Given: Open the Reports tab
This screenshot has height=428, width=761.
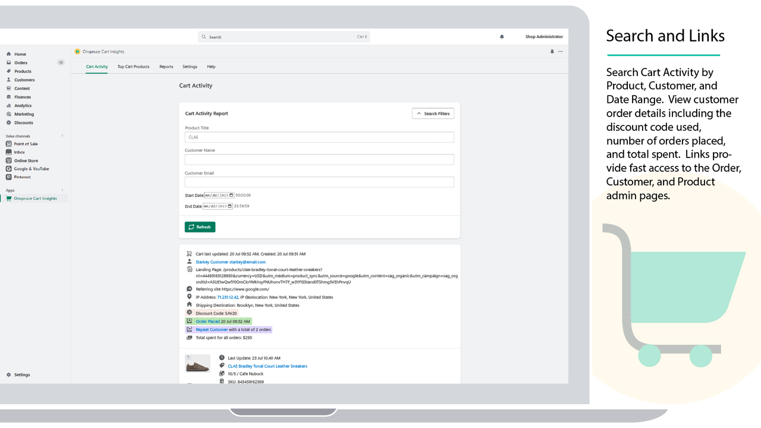Looking at the screenshot, I should pyautogui.click(x=166, y=67).
